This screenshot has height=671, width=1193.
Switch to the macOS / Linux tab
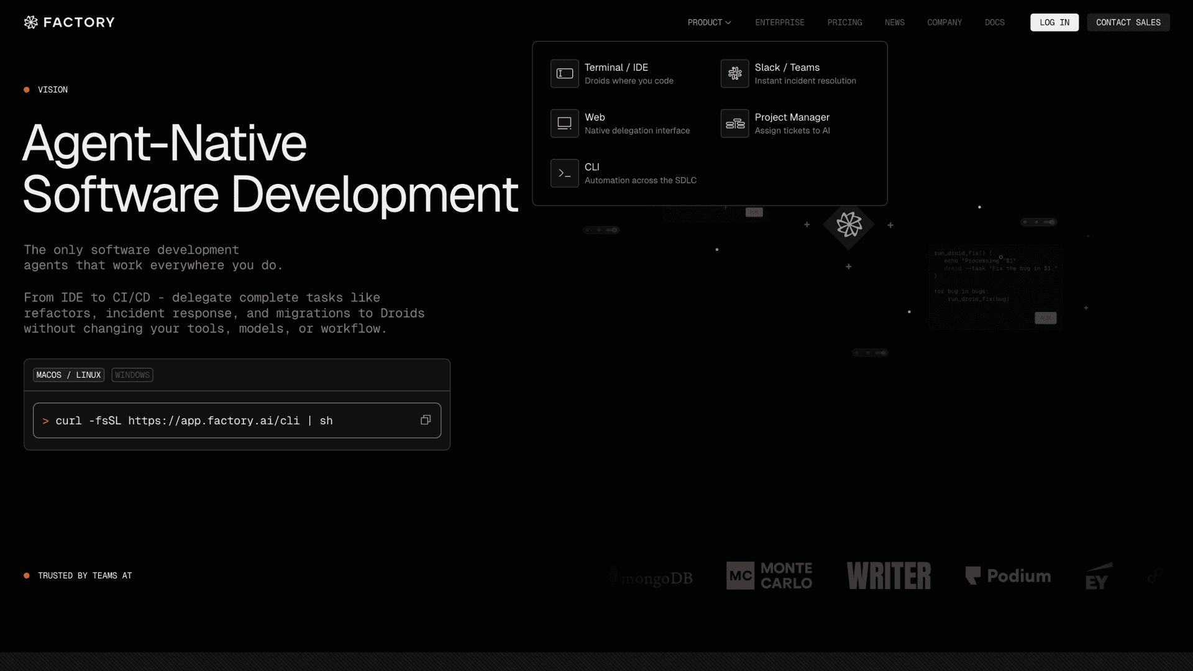[x=68, y=375]
